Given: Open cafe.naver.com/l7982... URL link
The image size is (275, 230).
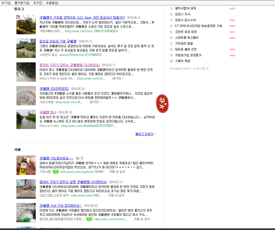Looking at the screenshot, I should coord(86,195).
